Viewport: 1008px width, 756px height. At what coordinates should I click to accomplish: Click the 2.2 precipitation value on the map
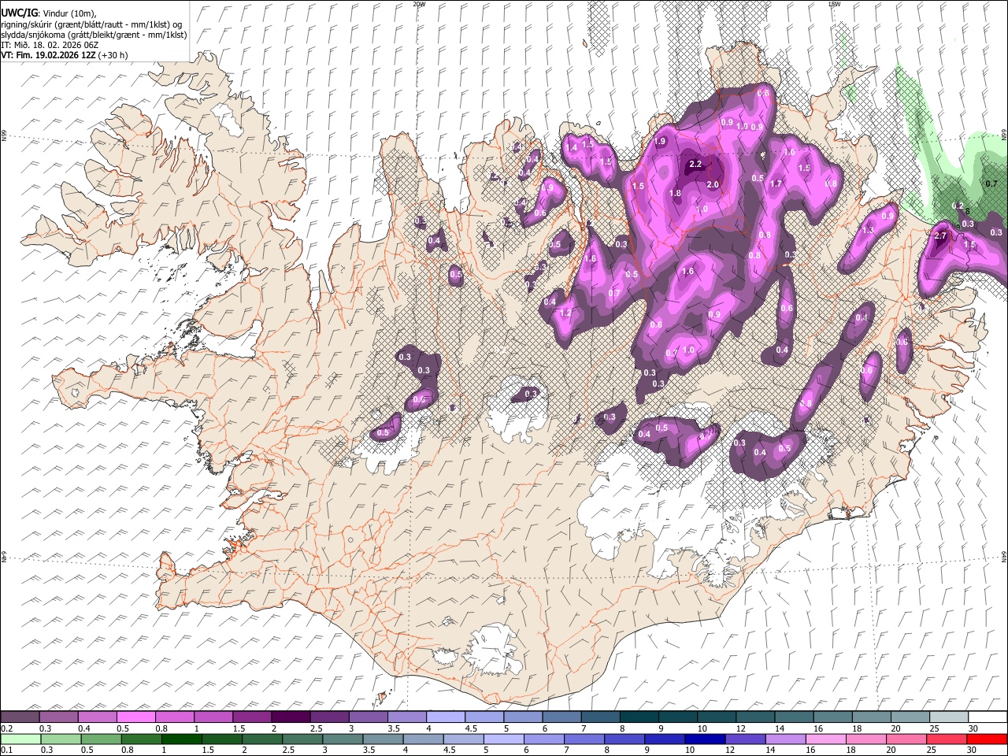point(695,165)
